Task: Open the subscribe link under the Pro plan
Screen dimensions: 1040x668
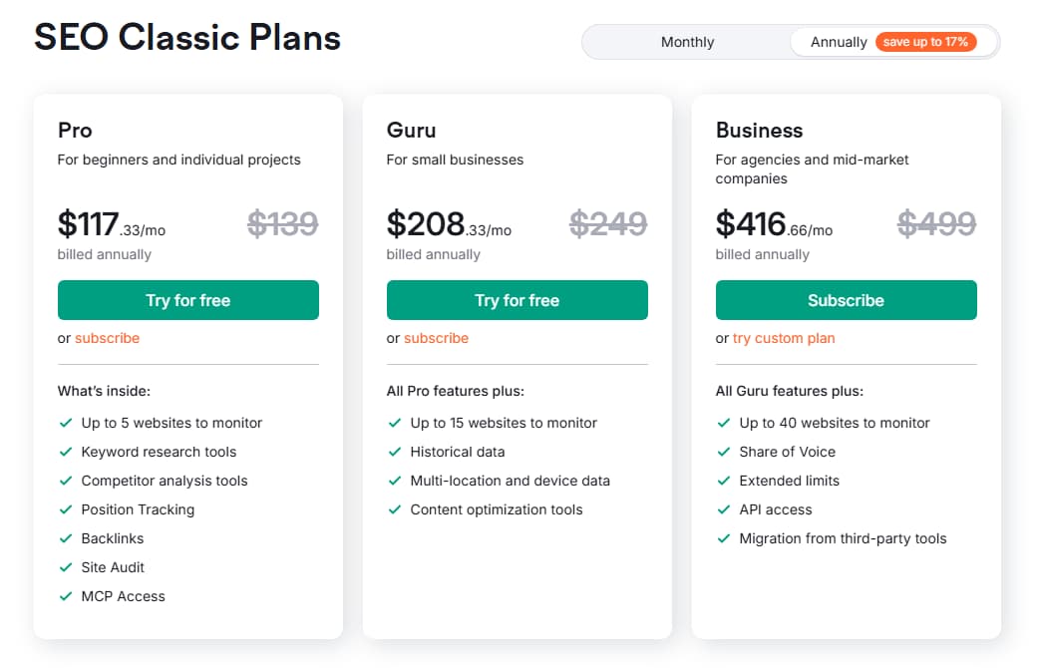Action: tap(107, 338)
